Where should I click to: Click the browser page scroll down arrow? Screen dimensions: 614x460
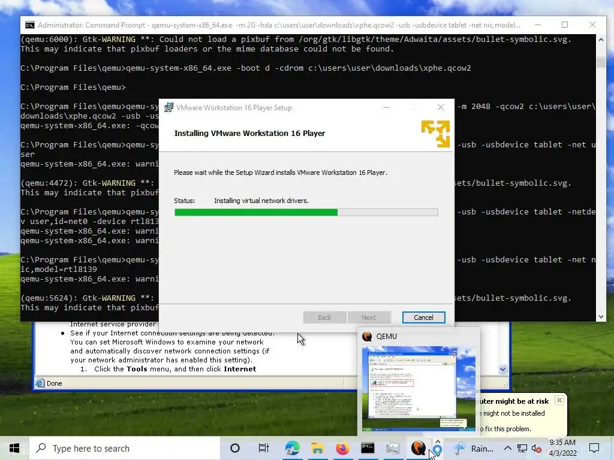click(503, 369)
